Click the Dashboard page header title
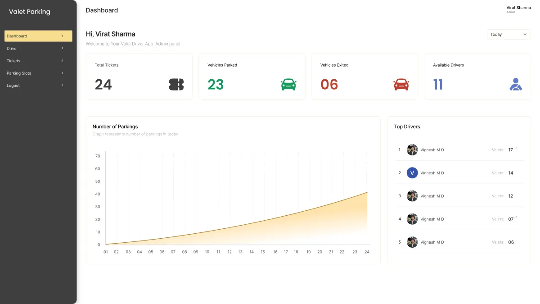Screen dimensions: 540x304 pos(102,10)
